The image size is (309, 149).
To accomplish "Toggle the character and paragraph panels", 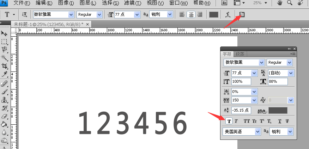I will [x=242, y=14].
